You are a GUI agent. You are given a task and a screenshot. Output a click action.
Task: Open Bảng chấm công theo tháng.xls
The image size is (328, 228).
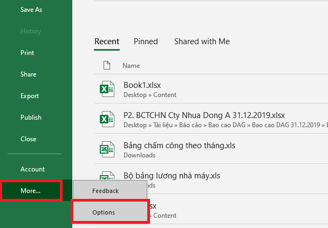211,149
